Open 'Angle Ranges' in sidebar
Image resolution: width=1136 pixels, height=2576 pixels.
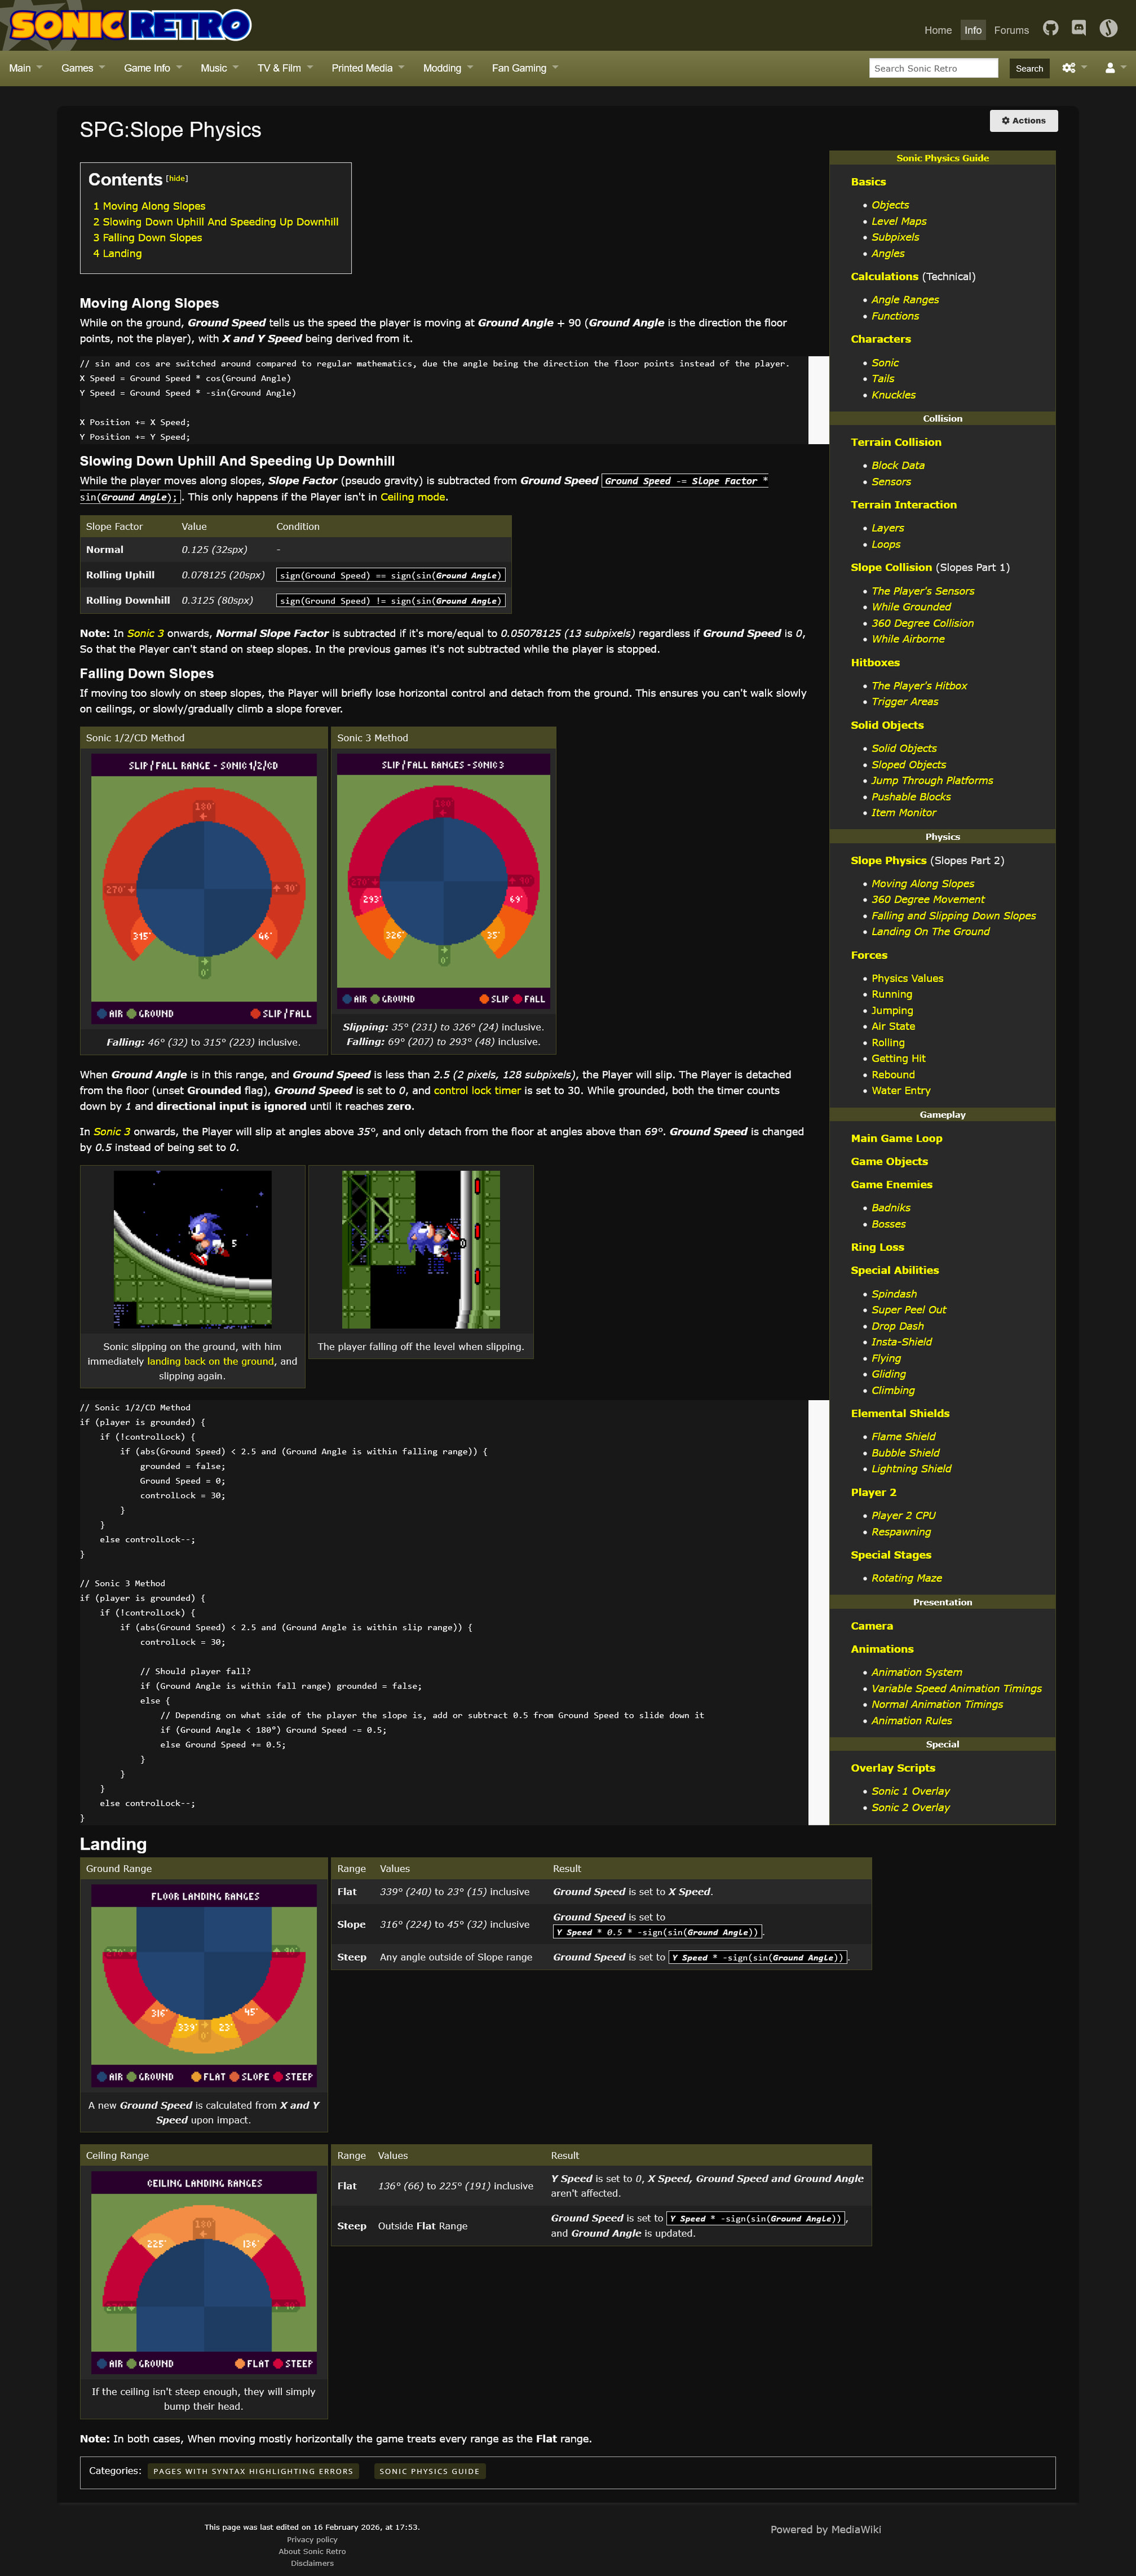click(x=904, y=300)
